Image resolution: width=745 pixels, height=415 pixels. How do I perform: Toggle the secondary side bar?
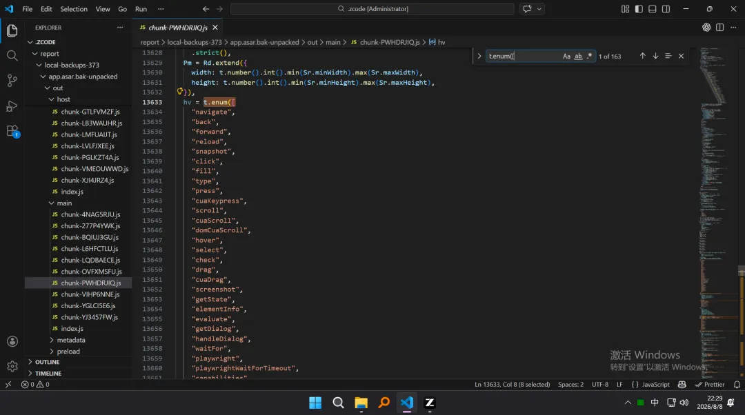coord(666,8)
